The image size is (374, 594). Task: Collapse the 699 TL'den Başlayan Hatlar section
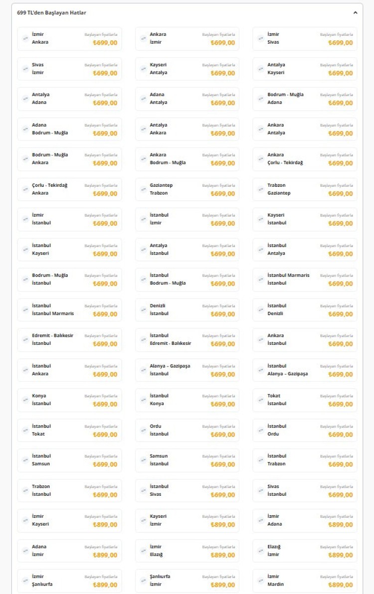[x=355, y=12]
